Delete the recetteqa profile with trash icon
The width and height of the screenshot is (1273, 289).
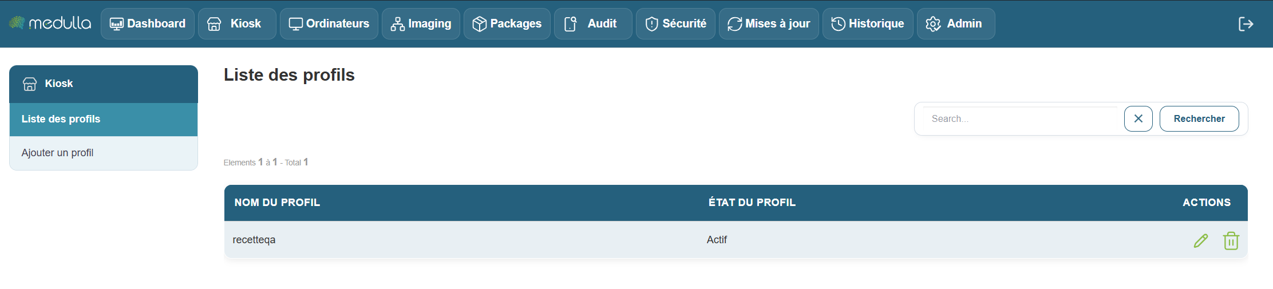click(1231, 241)
